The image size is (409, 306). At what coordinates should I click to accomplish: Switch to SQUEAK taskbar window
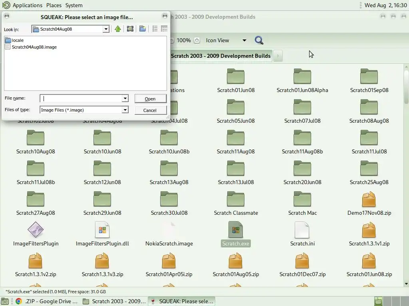pyautogui.click(x=182, y=301)
